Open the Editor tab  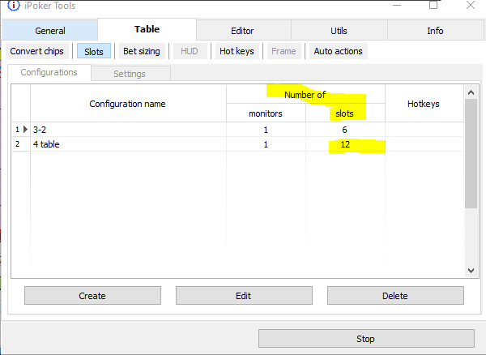[x=242, y=31]
